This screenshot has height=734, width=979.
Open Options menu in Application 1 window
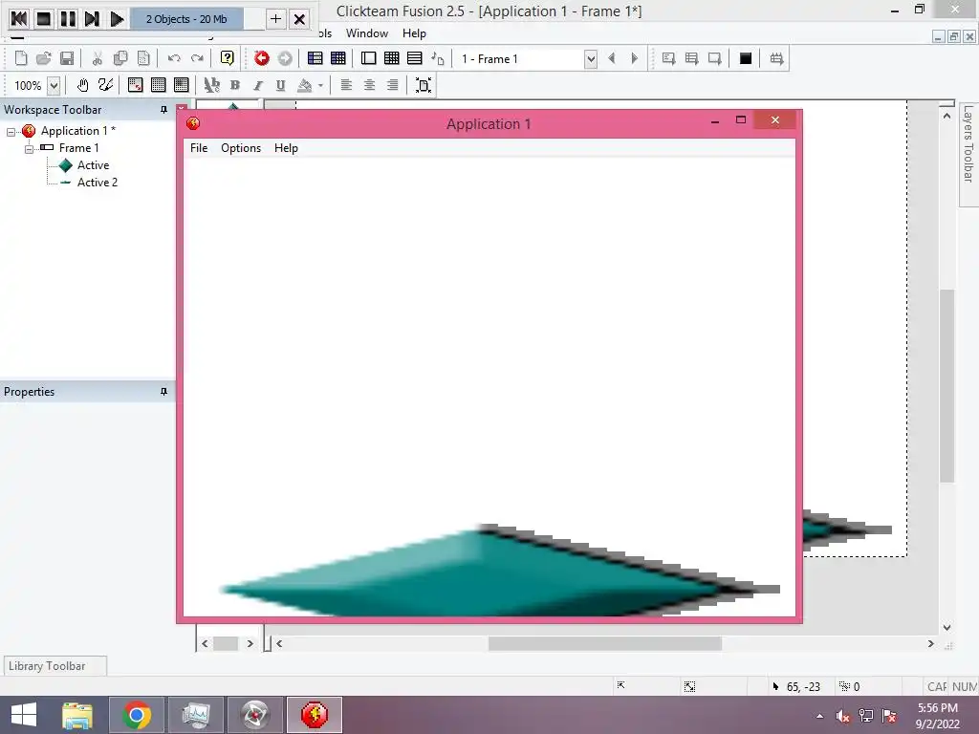pos(241,148)
